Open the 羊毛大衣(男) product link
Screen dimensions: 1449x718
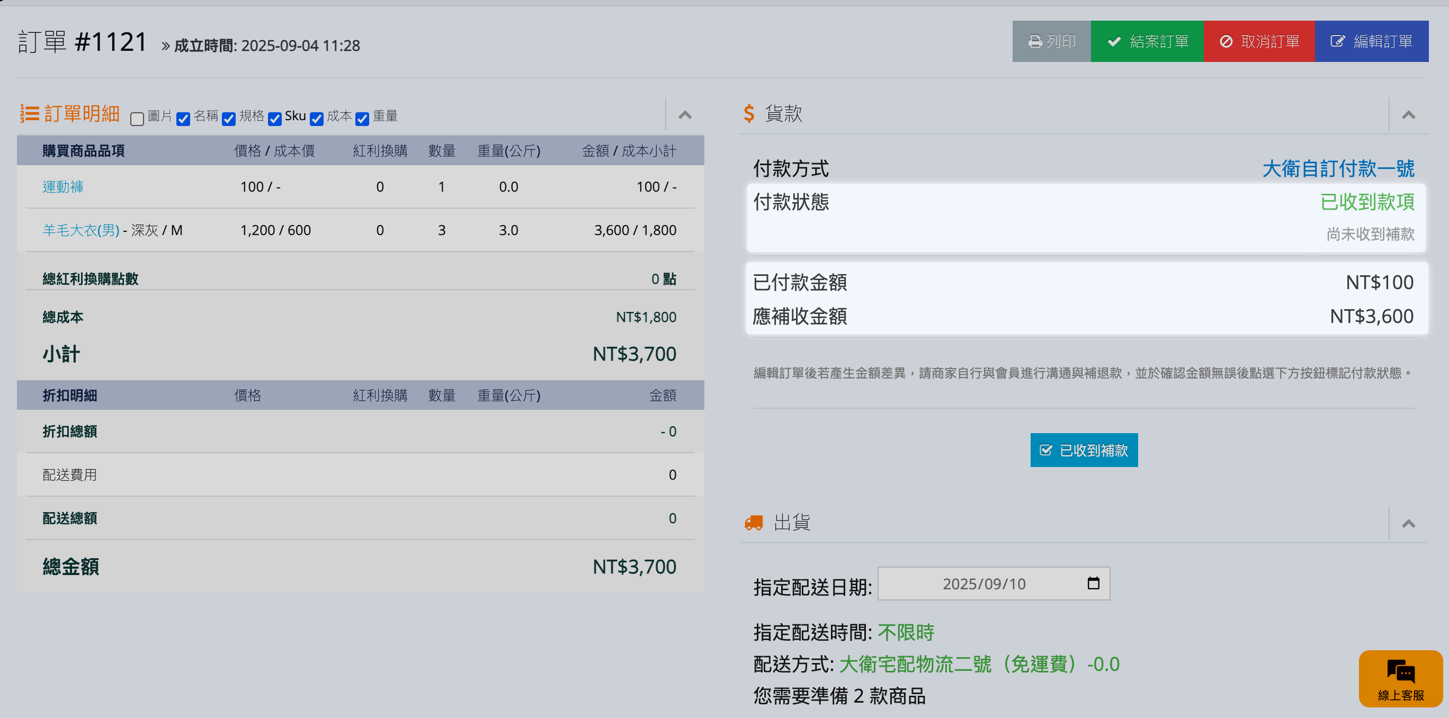pyautogui.click(x=81, y=230)
